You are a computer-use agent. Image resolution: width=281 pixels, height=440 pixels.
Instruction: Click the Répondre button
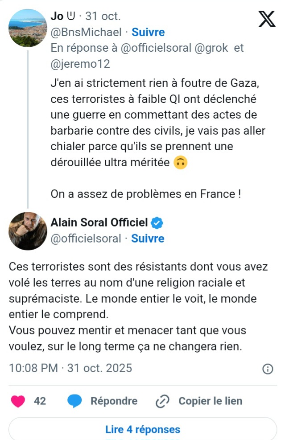click(x=114, y=401)
